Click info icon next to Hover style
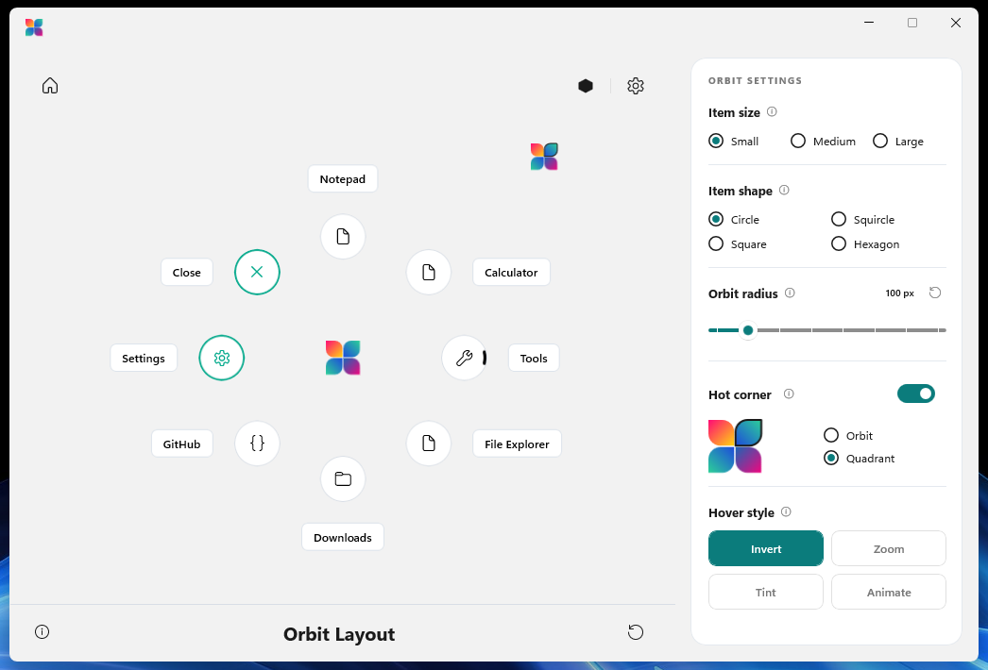This screenshot has width=988, height=670. tap(786, 511)
